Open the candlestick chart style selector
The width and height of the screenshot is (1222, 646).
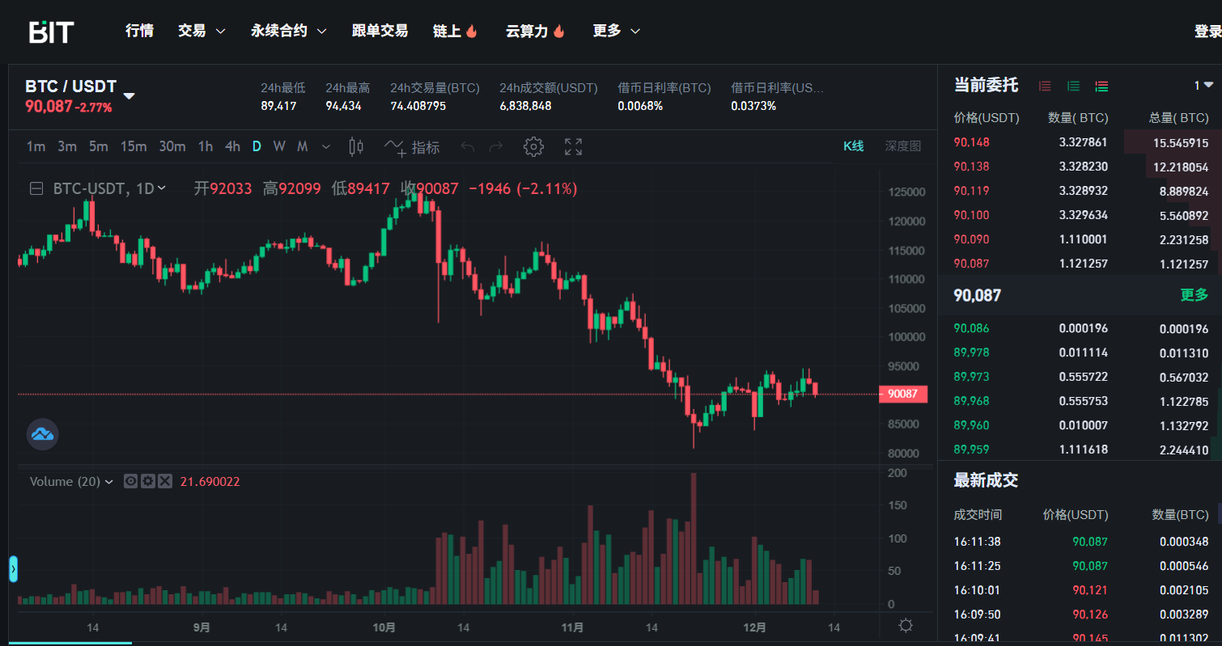pos(356,146)
